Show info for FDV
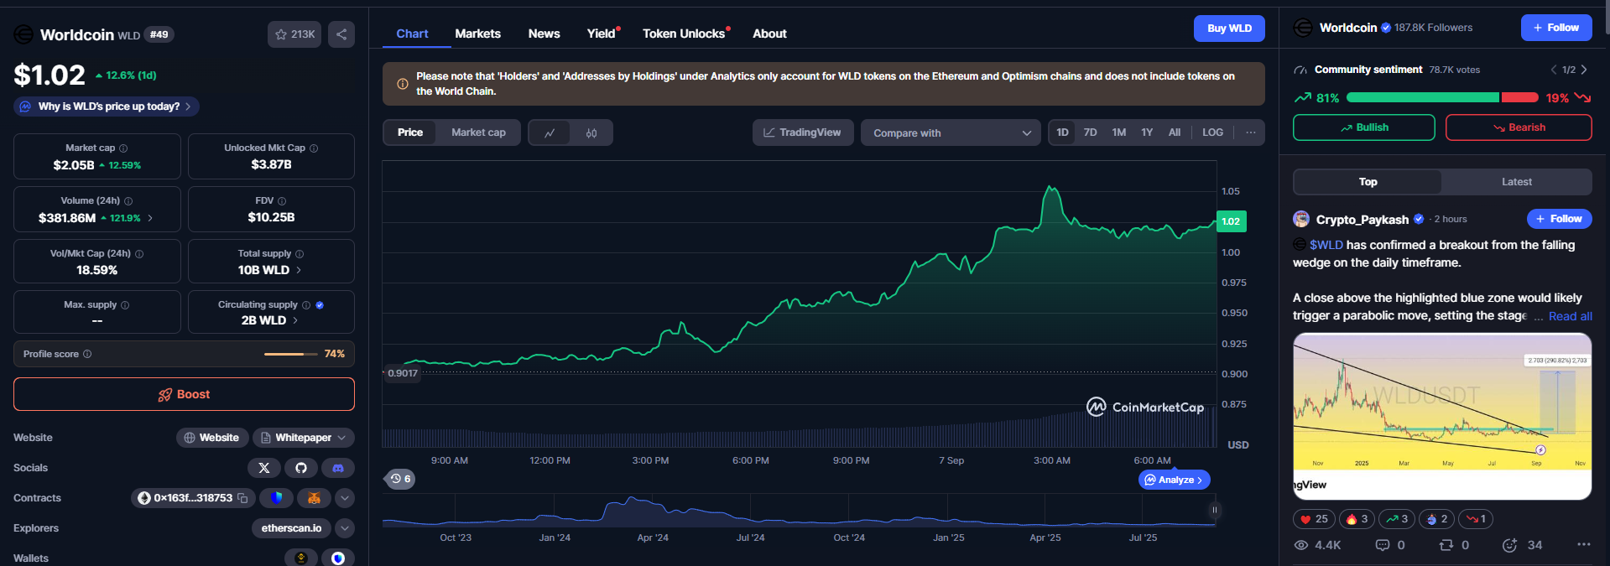This screenshot has height=566, width=1610. pyautogui.click(x=282, y=201)
